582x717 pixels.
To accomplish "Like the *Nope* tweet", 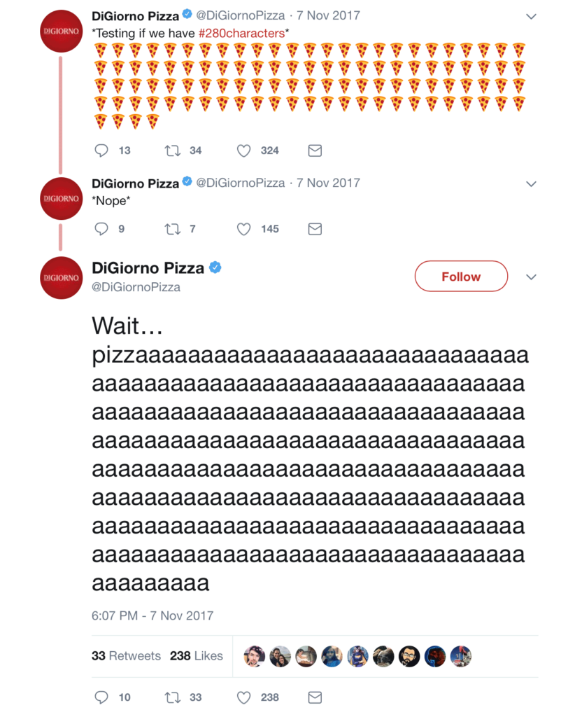I will click(x=243, y=229).
